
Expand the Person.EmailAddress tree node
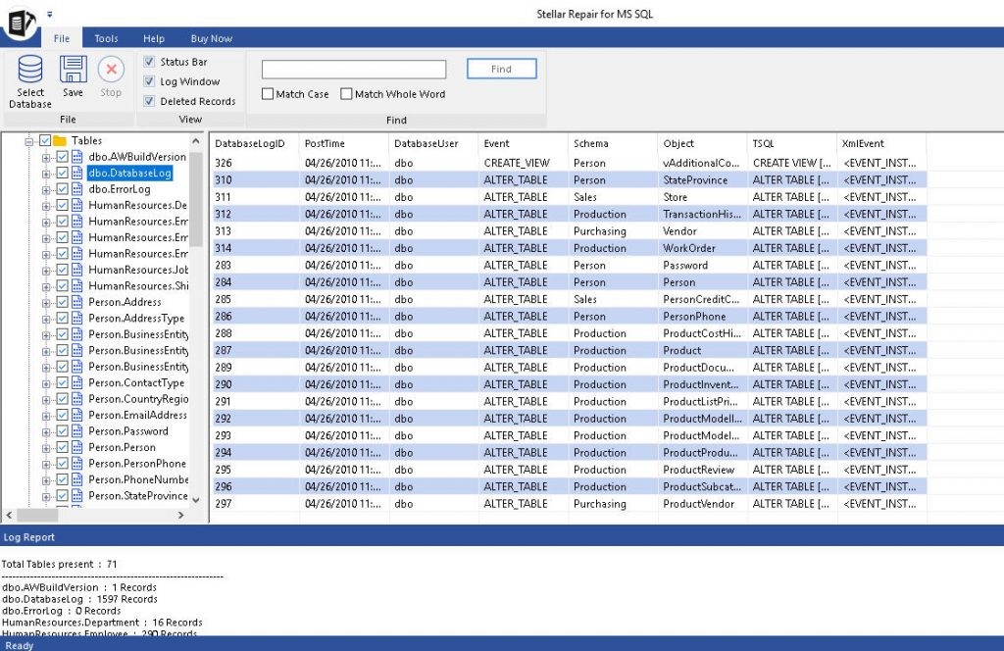(x=46, y=416)
